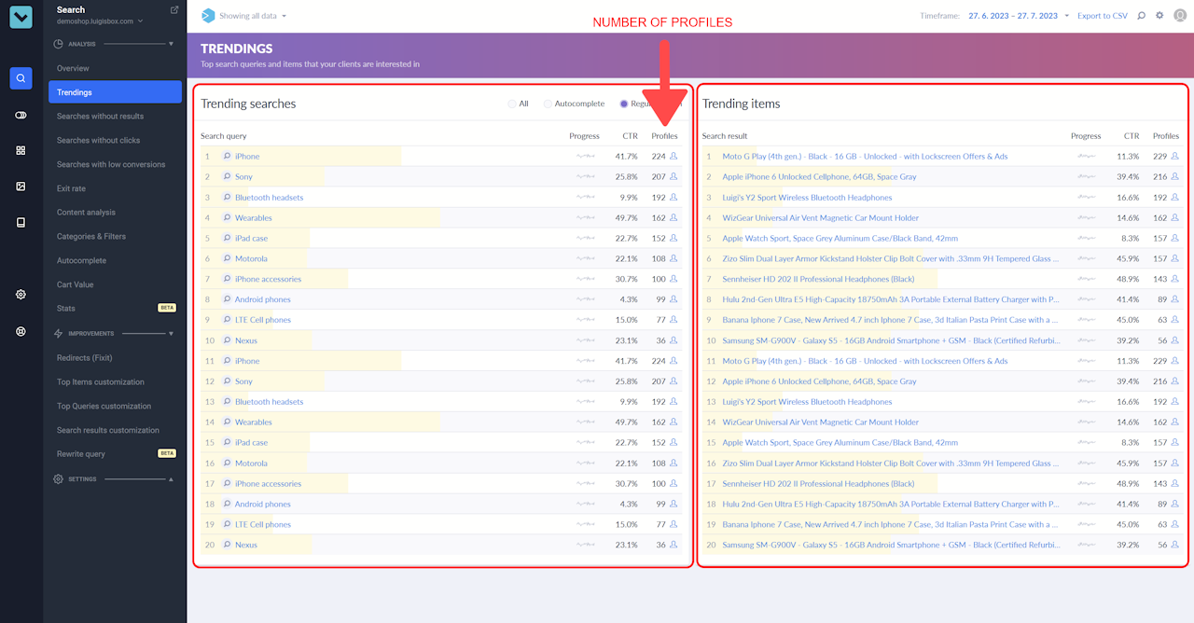Screen dimensions: 1194x623
Task: Open Searches without results menu item
Action: [x=100, y=117]
